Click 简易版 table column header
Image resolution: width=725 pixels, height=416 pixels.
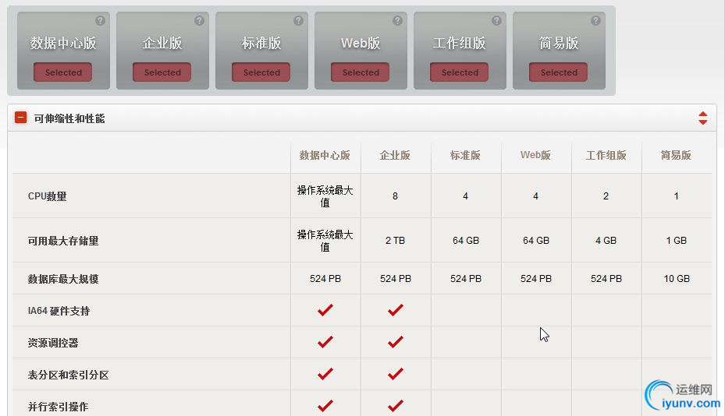point(676,156)
